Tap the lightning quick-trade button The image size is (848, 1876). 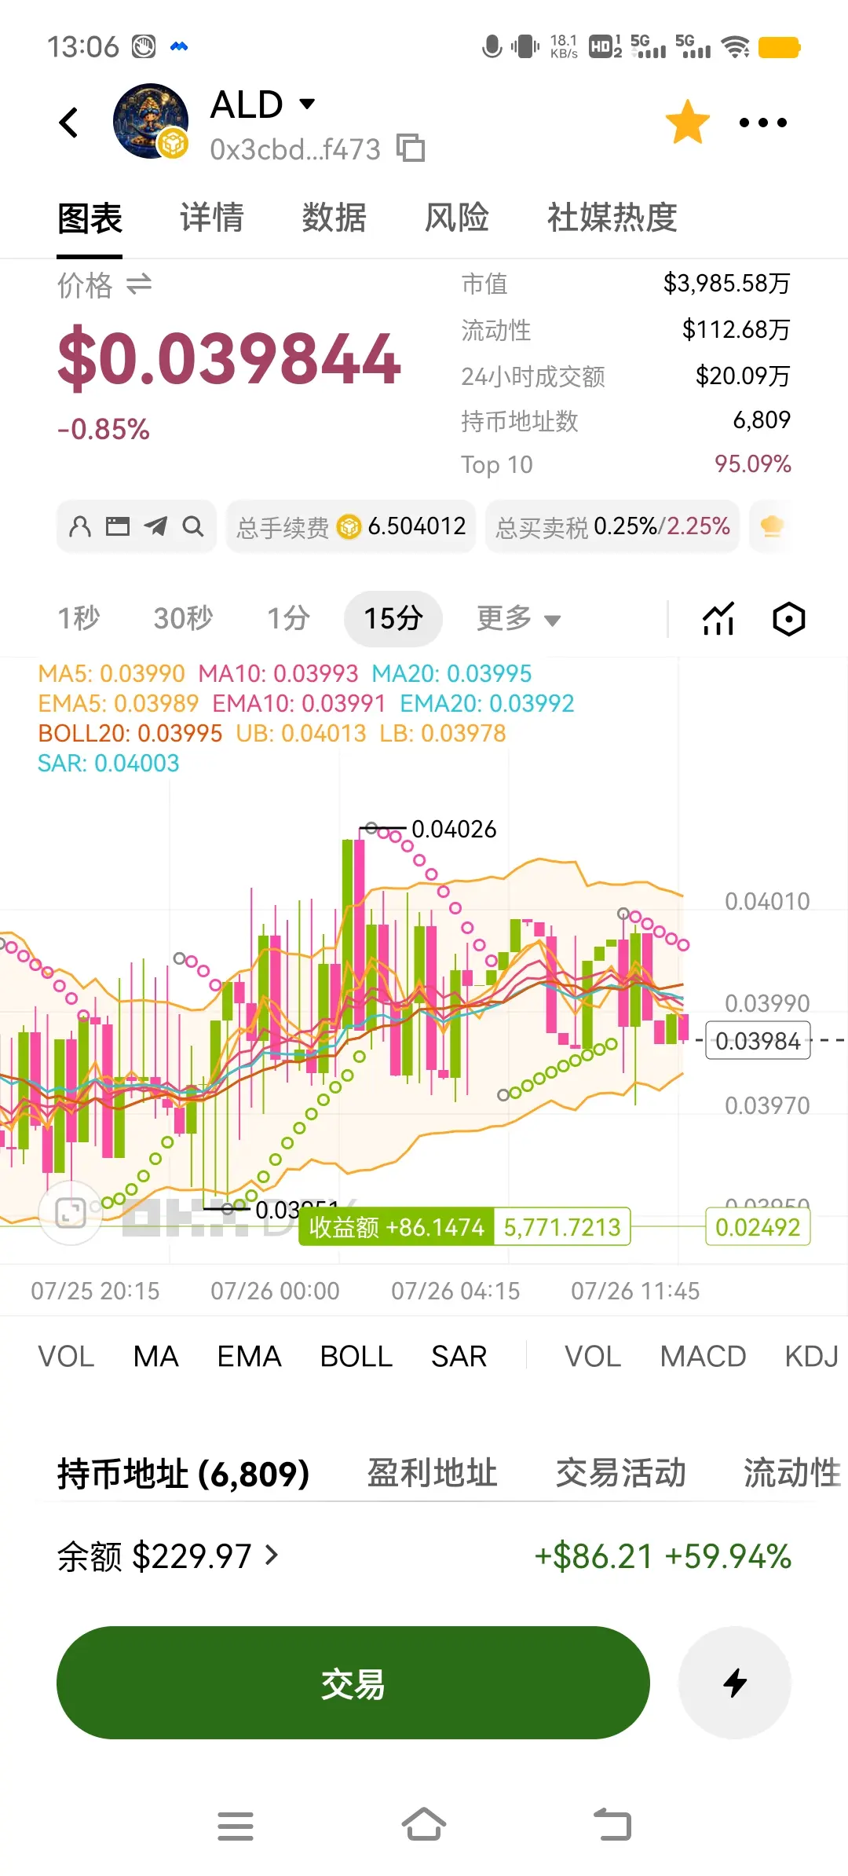point(735,1683)
